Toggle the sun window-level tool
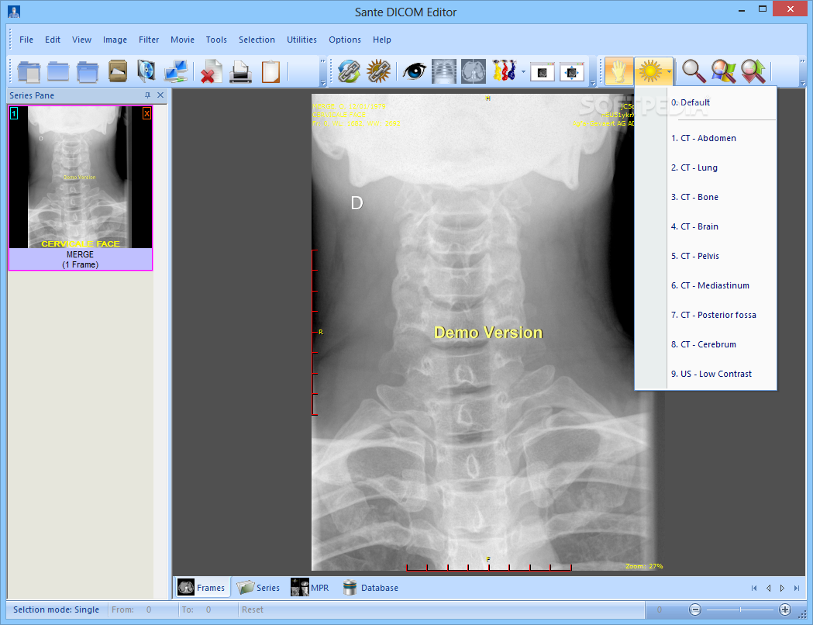813x625 pixels. coord(650,71)
